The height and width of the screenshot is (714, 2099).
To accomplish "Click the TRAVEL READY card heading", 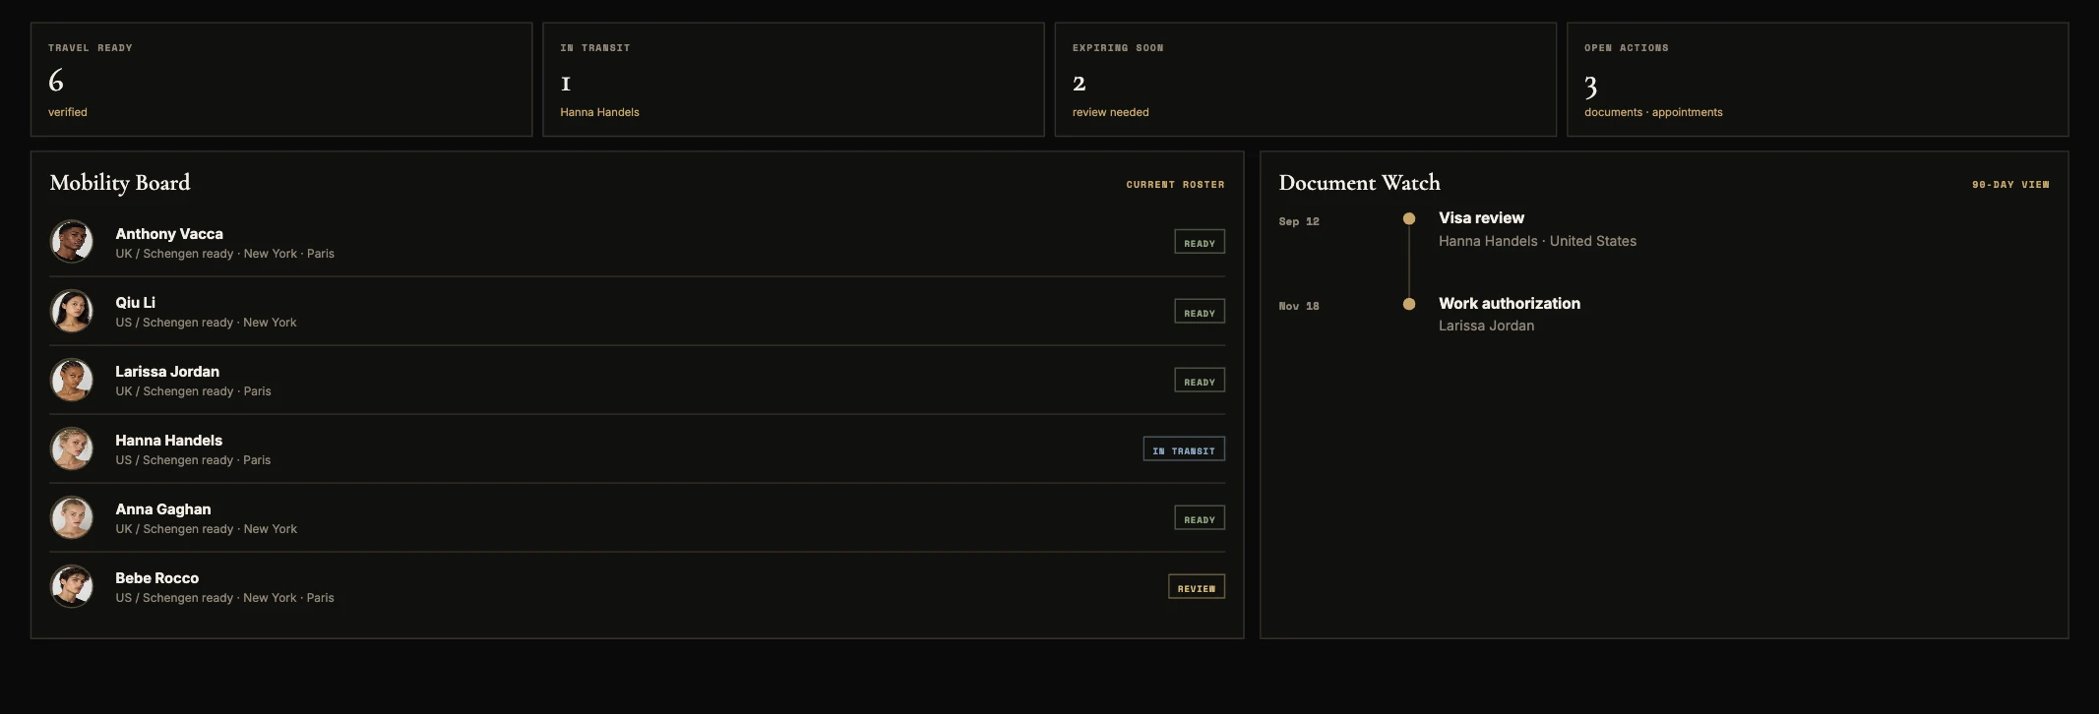I will pyautogui.click(x=91, y=48).
